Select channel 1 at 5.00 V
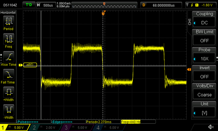This screenshot has width=218, height=131. coord(15,127)
